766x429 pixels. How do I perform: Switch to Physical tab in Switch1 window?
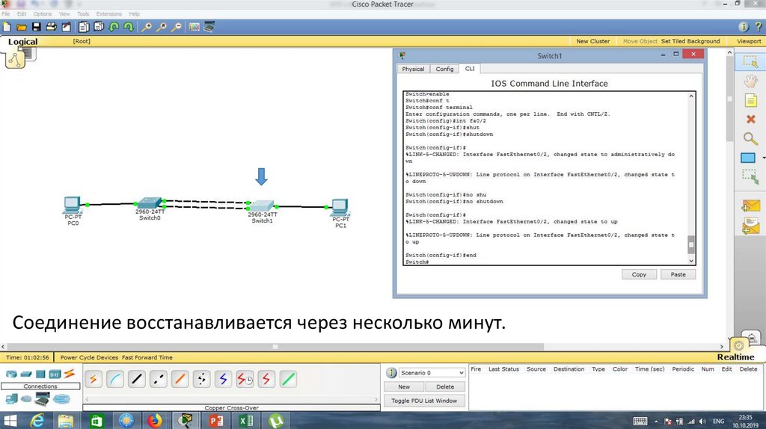pyautogui.click(x=413, y=69)
